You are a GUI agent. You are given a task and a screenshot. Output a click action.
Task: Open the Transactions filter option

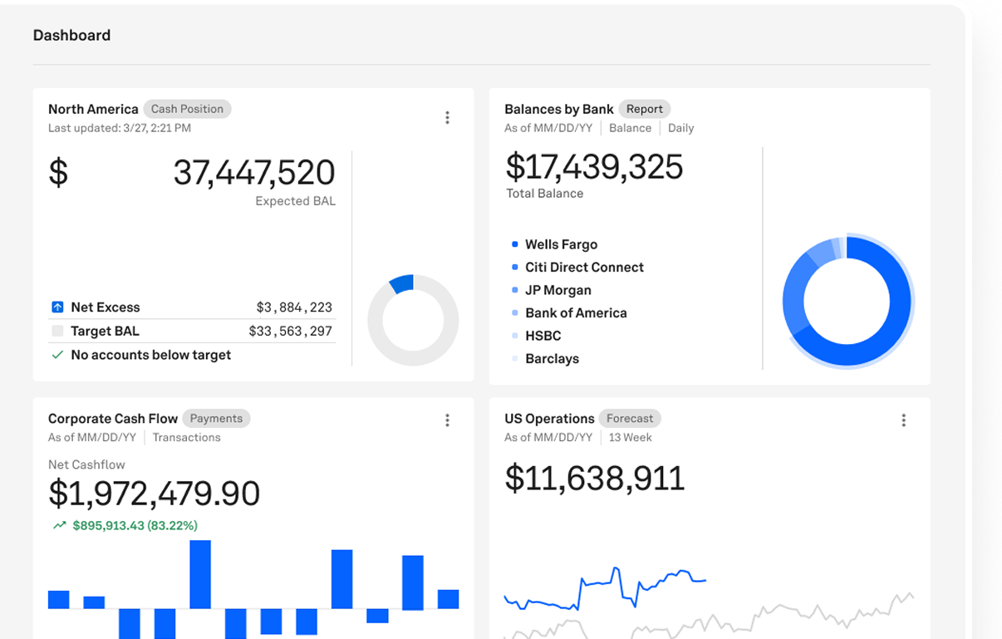(186, 438)
